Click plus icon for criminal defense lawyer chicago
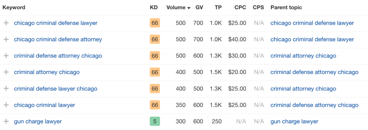Screen dimensions: 368x130 (6, 88)
